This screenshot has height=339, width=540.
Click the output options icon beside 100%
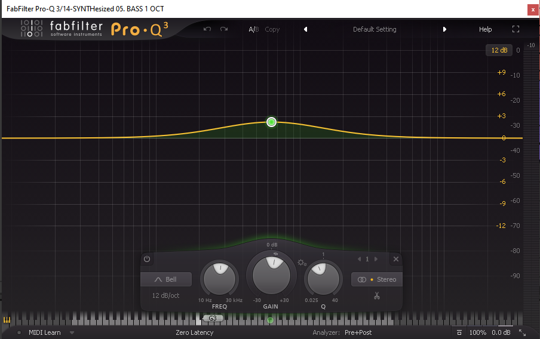pyautogui.click(x=459, y=332)
